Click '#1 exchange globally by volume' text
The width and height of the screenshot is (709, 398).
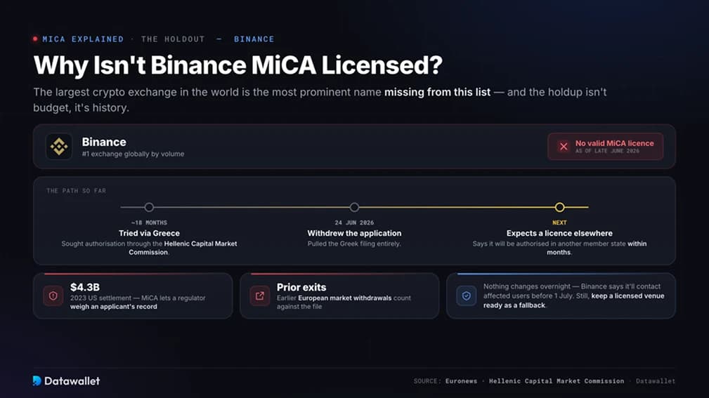click(133, 154)
